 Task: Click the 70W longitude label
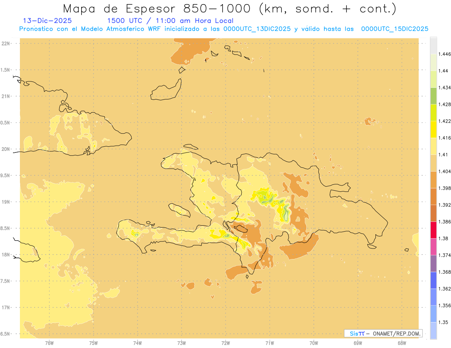tap(314, 343)
